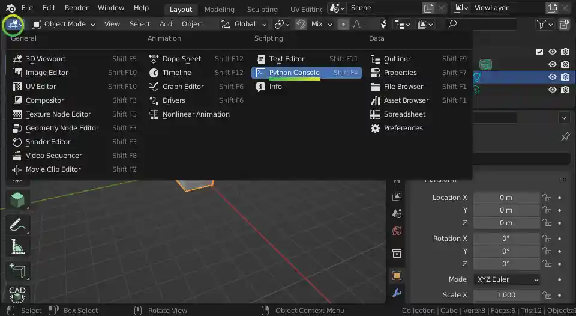Image resolution: width=576 pixels, height=316 pixels.
Task: Switch to Outliner editor
Action: pyautogui.click(x=418, y=59)
